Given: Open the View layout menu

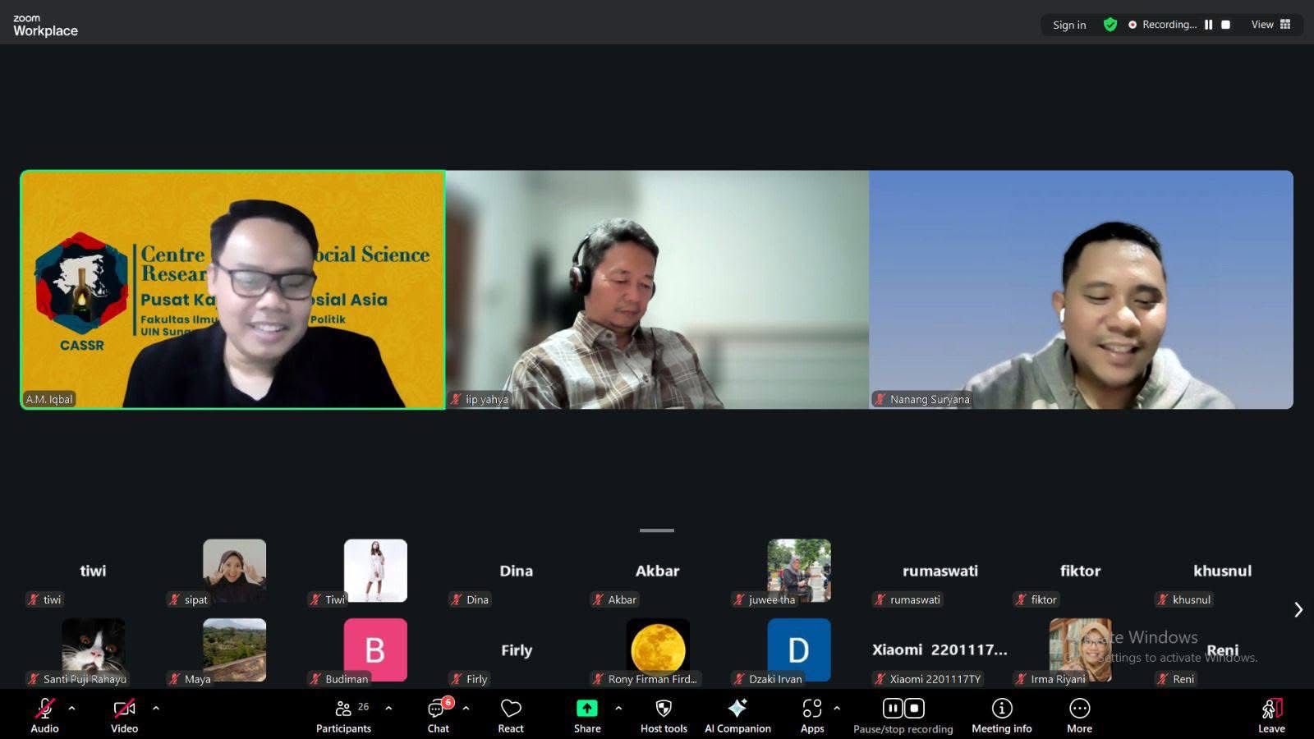Looking at the screenshot, I should click(1270, 25).
